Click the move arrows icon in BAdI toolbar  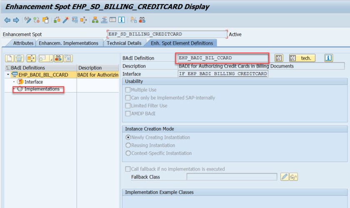[31, 58]
